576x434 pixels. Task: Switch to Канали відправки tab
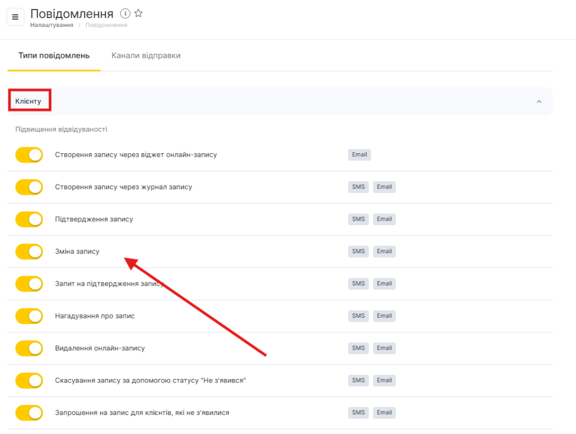coord(146,56)
